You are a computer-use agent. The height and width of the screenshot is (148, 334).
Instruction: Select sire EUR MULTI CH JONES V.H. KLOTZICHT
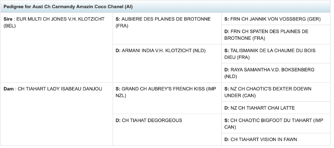(x=54, y=22)
